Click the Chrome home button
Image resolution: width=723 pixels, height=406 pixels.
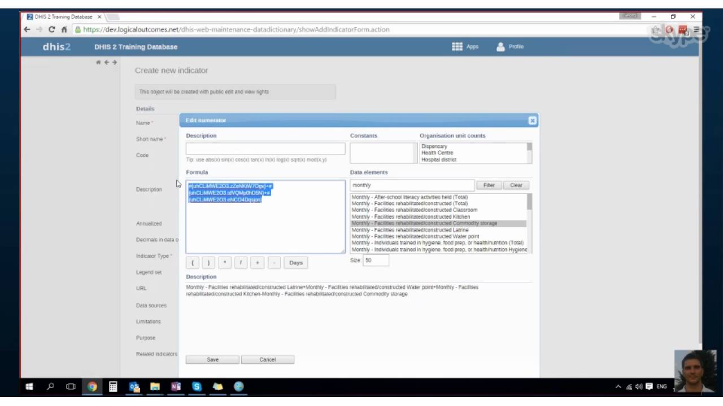point(64,29)
